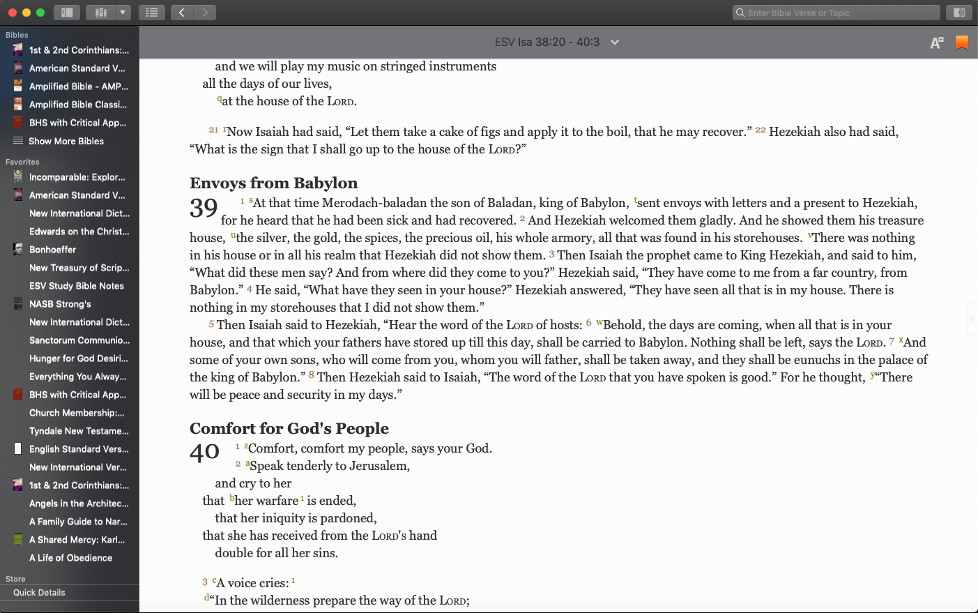
Task: Toggle the right split-view panel button
Action: pos(959,13)
